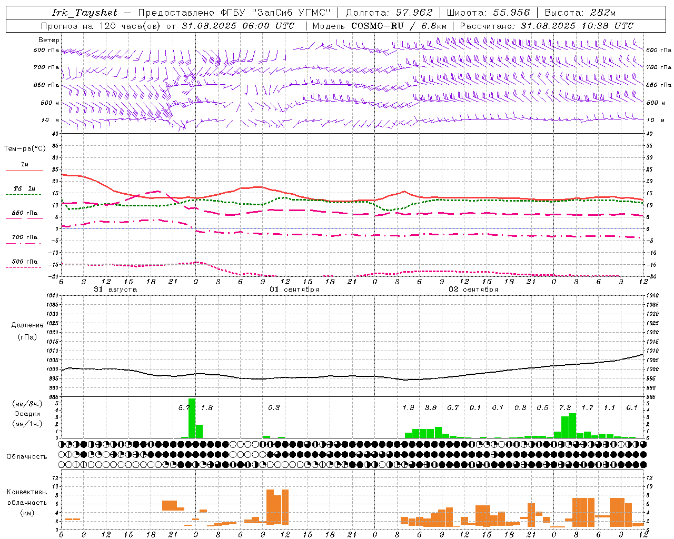Viewport: 674px width, 539px height.
Task: Select the elevation text Высота: 282м
Action: [580, 13]
